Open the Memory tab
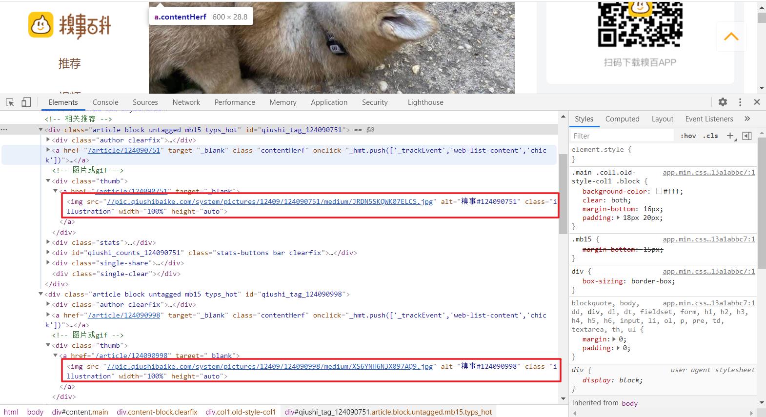Image resolution: width=766 pixels, height=417 pixels. point(283,102)
